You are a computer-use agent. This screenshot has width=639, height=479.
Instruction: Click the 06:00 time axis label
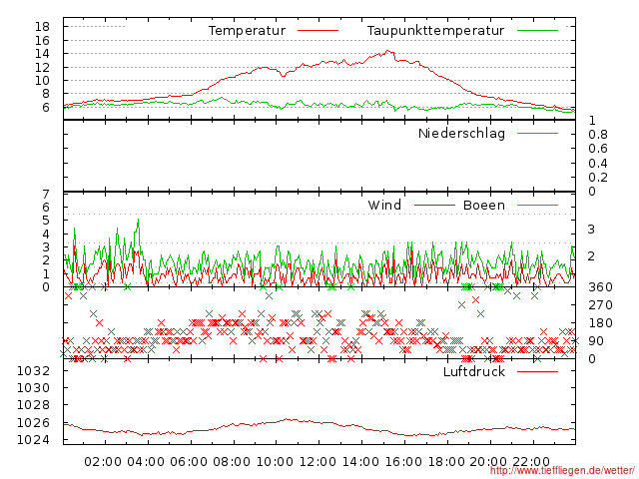[189, 462]
